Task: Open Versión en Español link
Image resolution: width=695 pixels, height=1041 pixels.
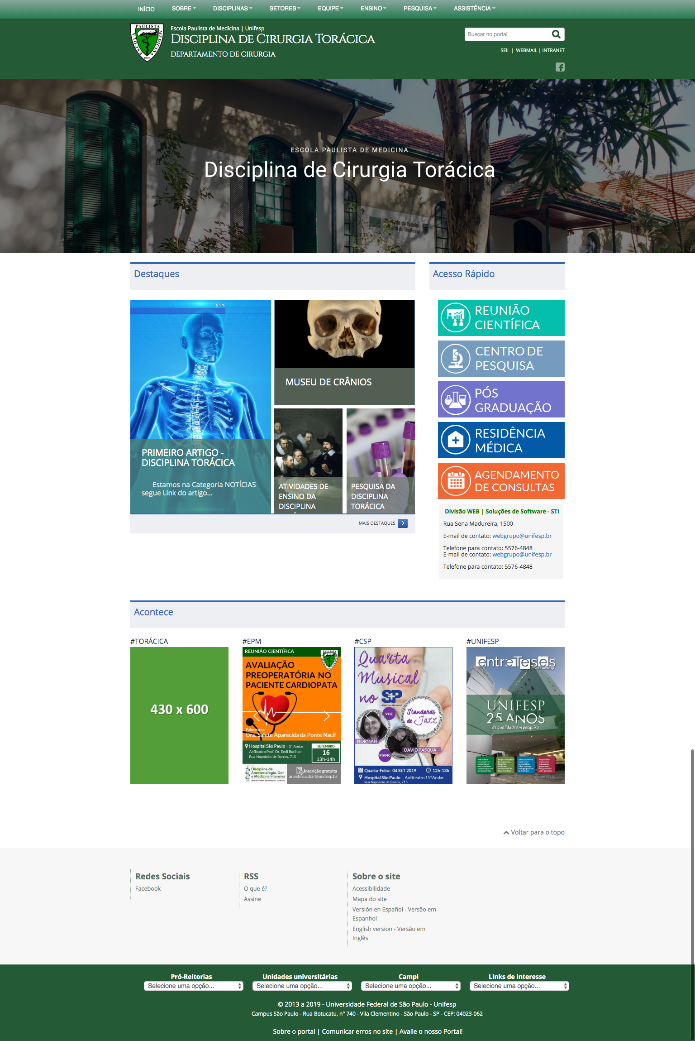Action: (394, 914)
